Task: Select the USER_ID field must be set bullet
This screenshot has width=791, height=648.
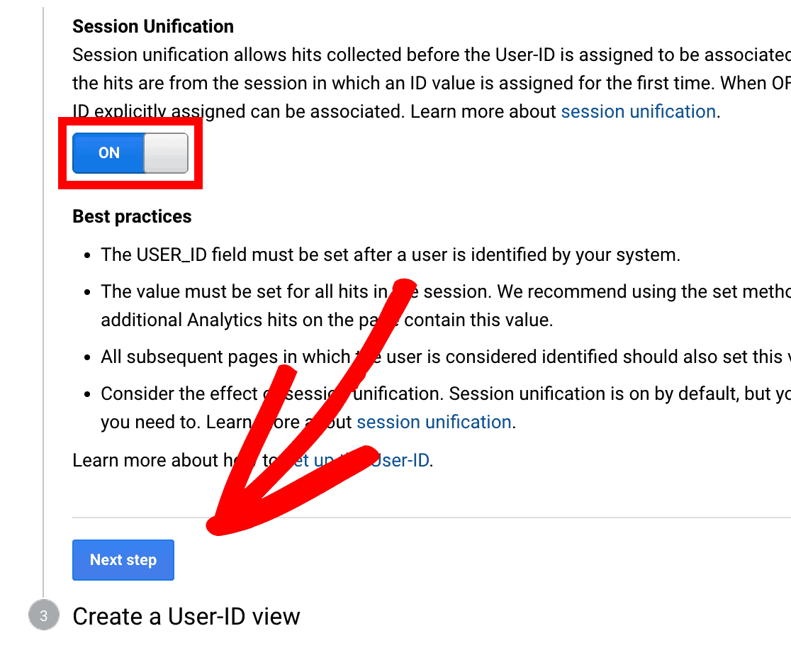Action: tap(391, 255)
